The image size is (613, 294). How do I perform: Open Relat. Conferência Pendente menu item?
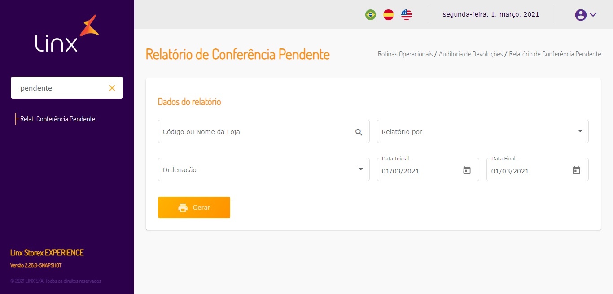(57, 119)
